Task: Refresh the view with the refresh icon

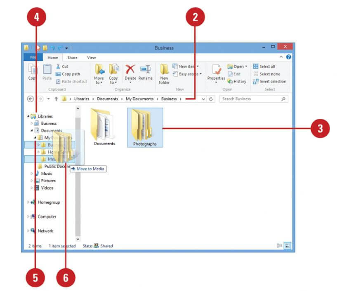Action: point(210,99)
